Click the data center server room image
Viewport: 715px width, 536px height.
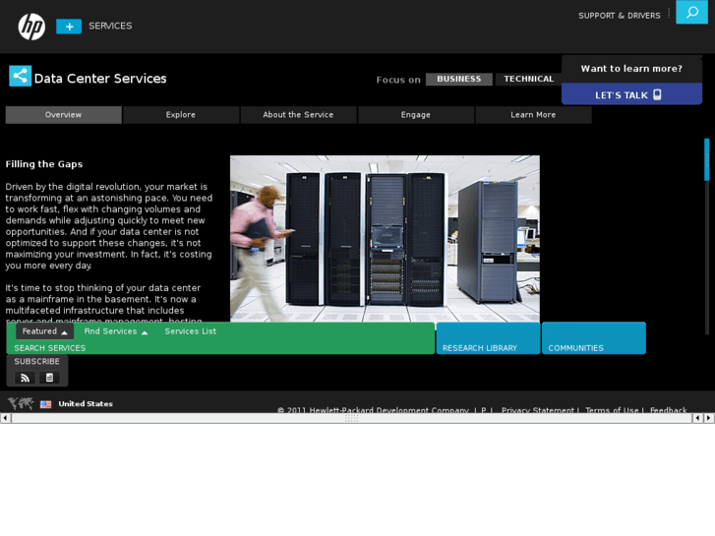pyautogui.click(x=385, y=239)
